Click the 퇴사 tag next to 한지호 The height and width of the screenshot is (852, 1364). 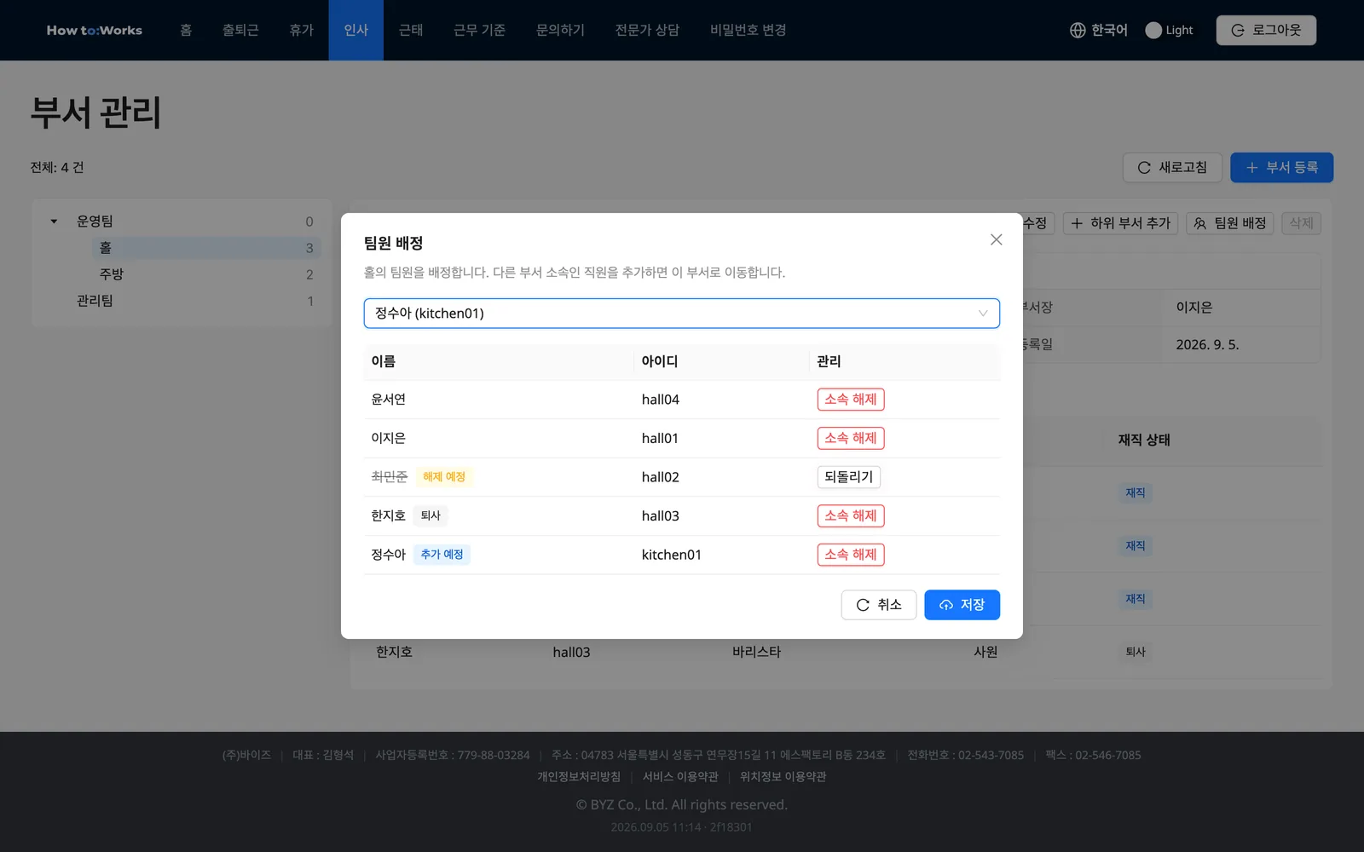pyautogui.click(x=431, y=515)
